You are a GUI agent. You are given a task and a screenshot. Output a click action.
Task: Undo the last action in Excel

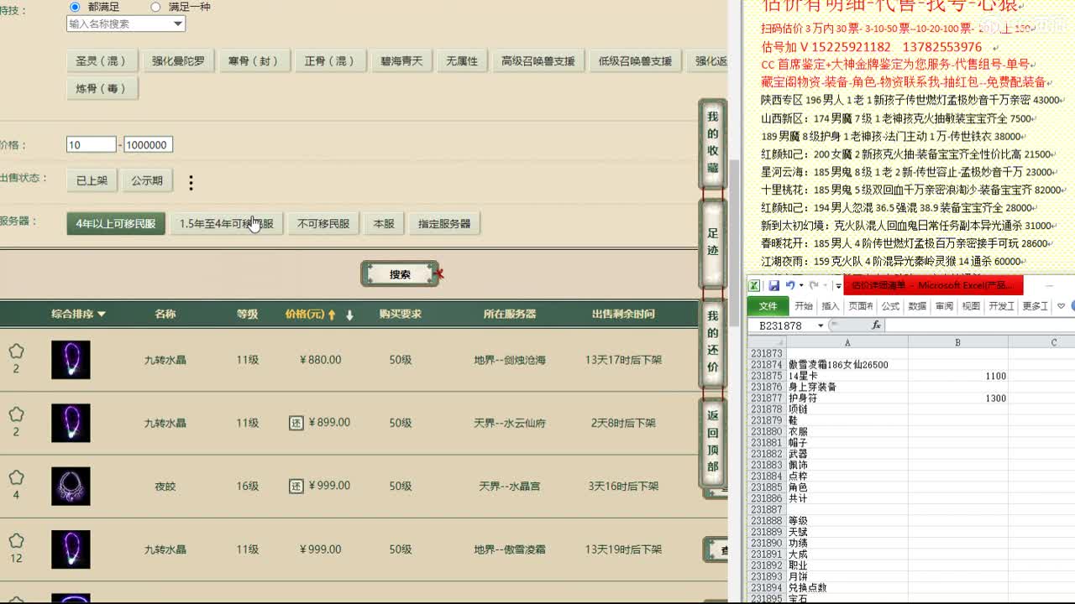pos(789,285)
